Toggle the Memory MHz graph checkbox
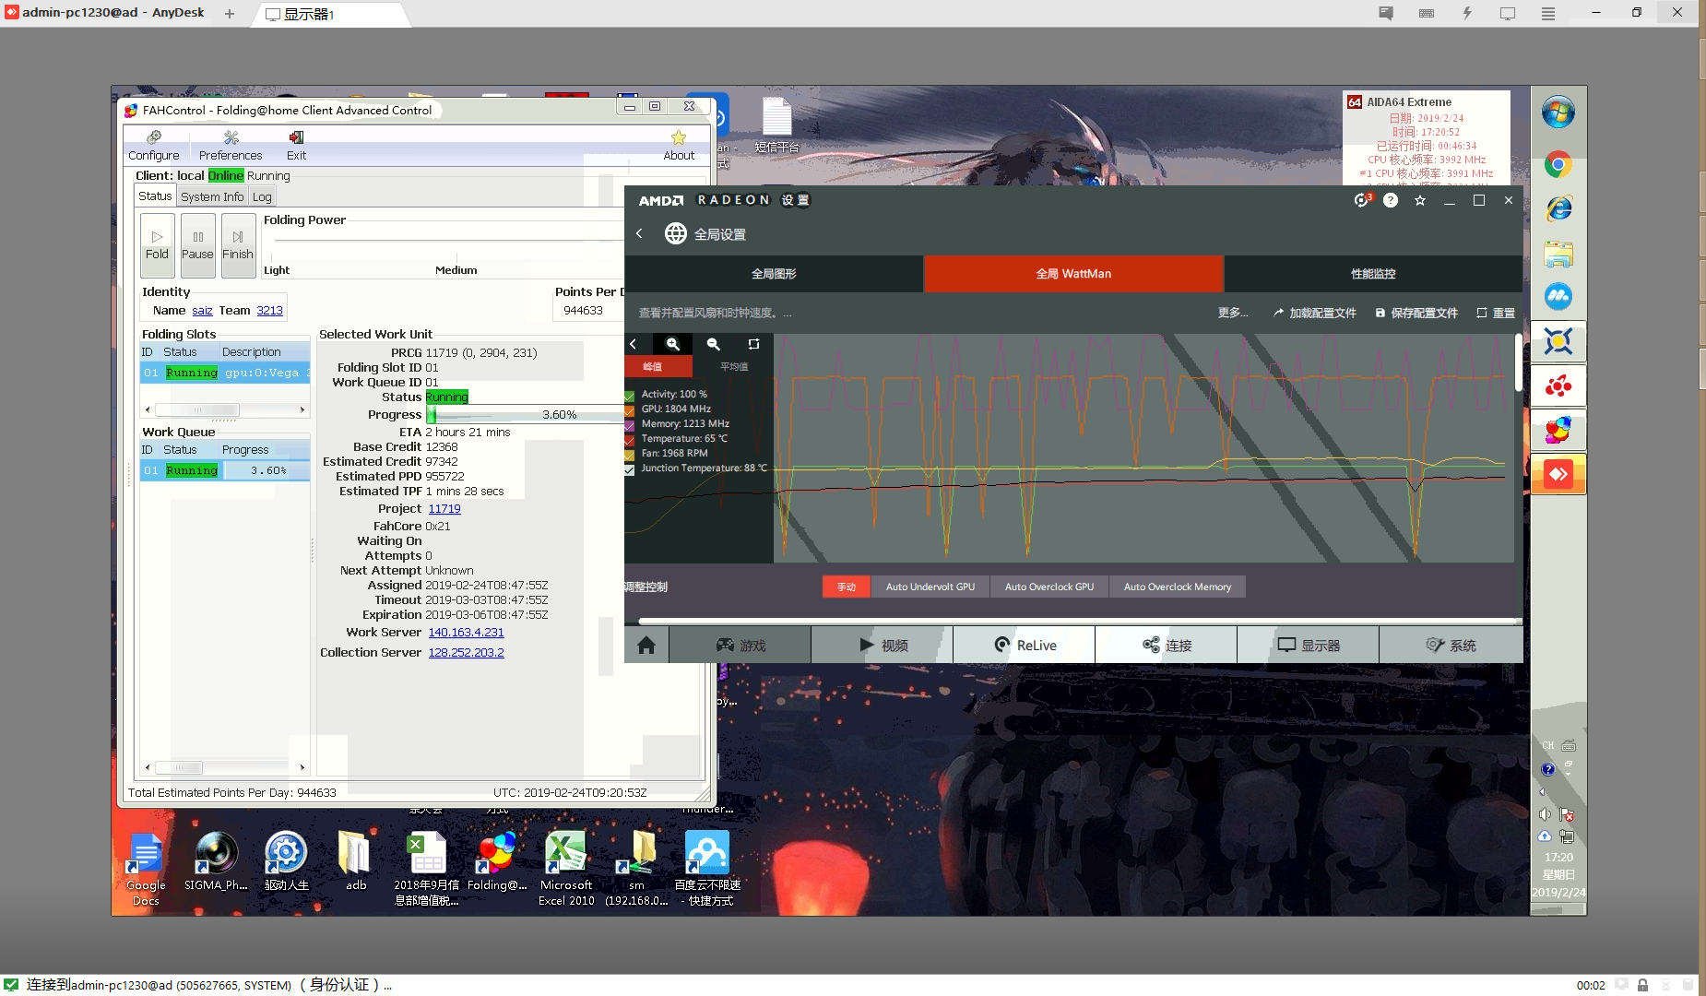 point(629,424)
